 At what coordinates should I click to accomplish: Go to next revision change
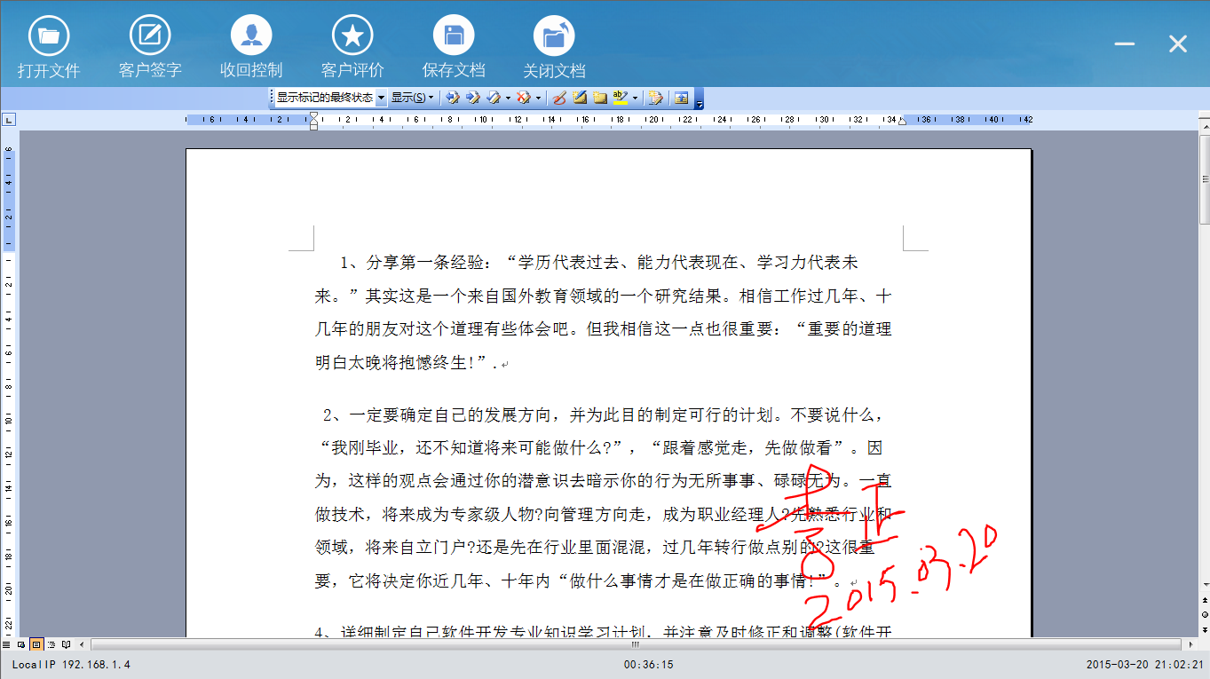472,98
